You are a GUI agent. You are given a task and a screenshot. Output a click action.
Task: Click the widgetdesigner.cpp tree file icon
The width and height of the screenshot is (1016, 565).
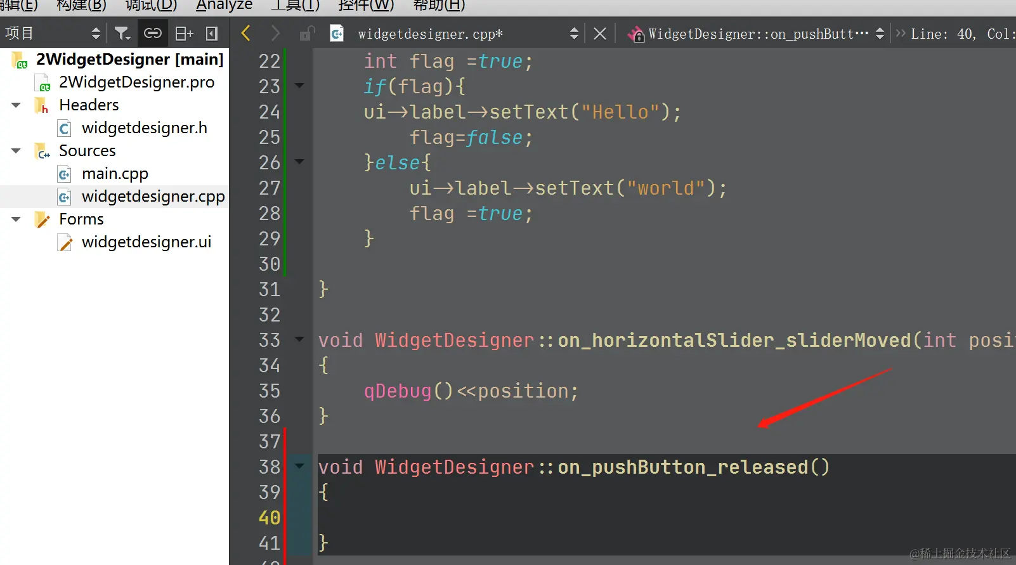[x=65, y=197]
